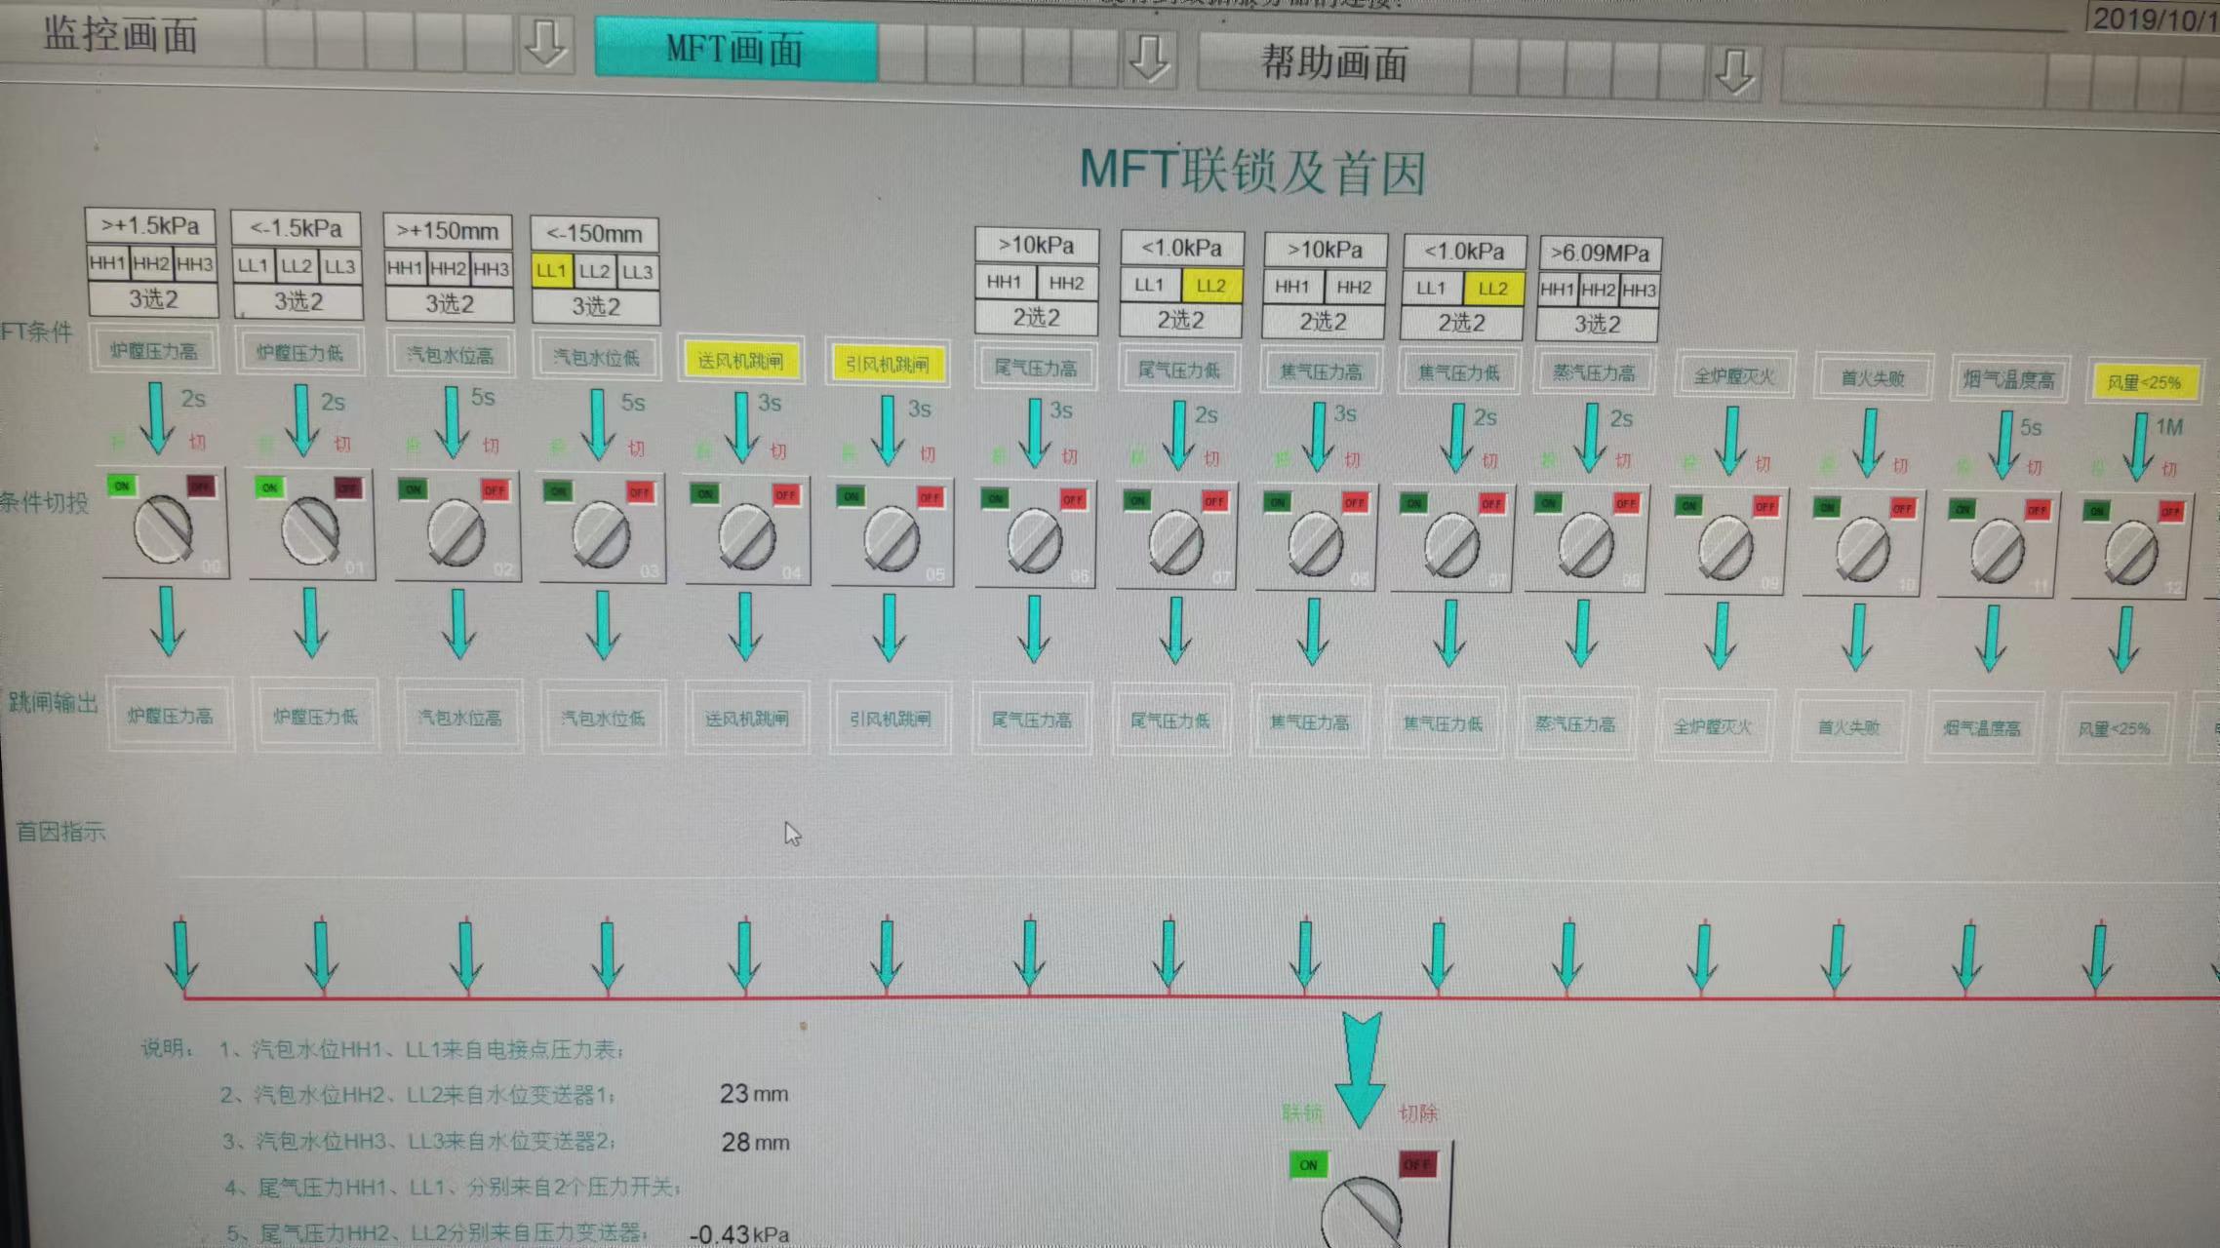Select the yellow 送风机跳闸 condition indicator

pos(741,362)
